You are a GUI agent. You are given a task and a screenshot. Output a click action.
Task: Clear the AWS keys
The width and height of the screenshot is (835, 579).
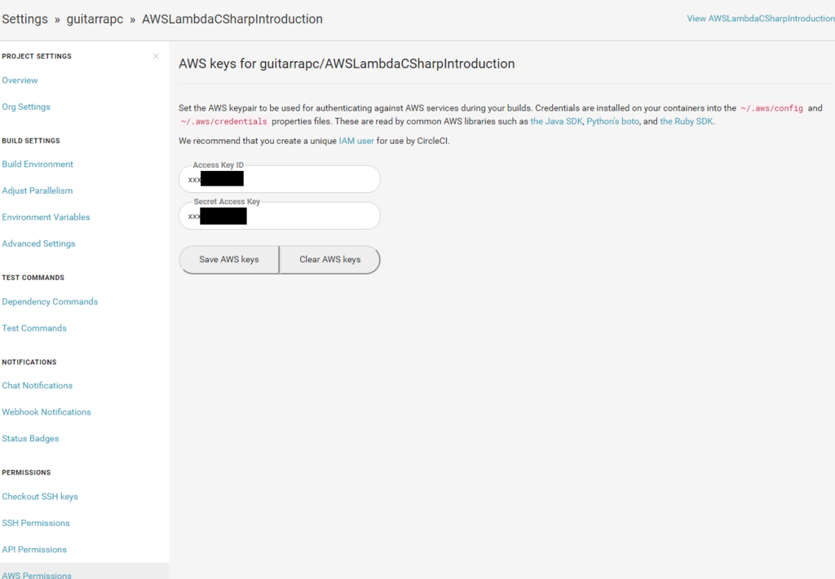[x=330, y=260]
